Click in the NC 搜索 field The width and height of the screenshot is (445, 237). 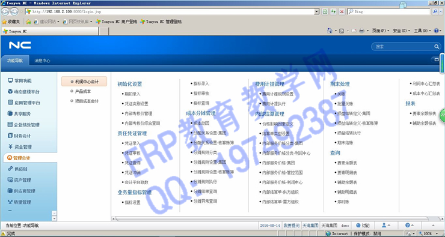(x=403, y=47)
